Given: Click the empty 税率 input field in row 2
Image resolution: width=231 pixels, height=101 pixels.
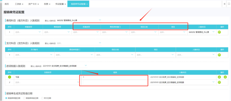Looking at the screenshot, I should (x=115, y=82).
